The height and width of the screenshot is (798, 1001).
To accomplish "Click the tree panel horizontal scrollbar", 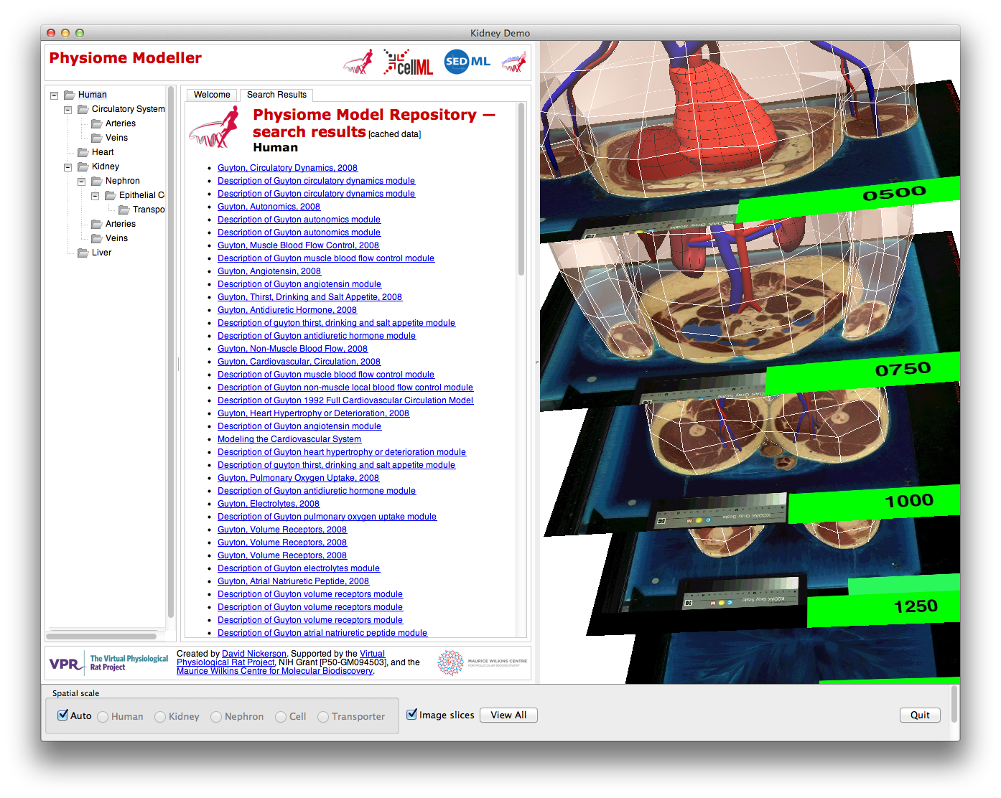I will (101, 636).
